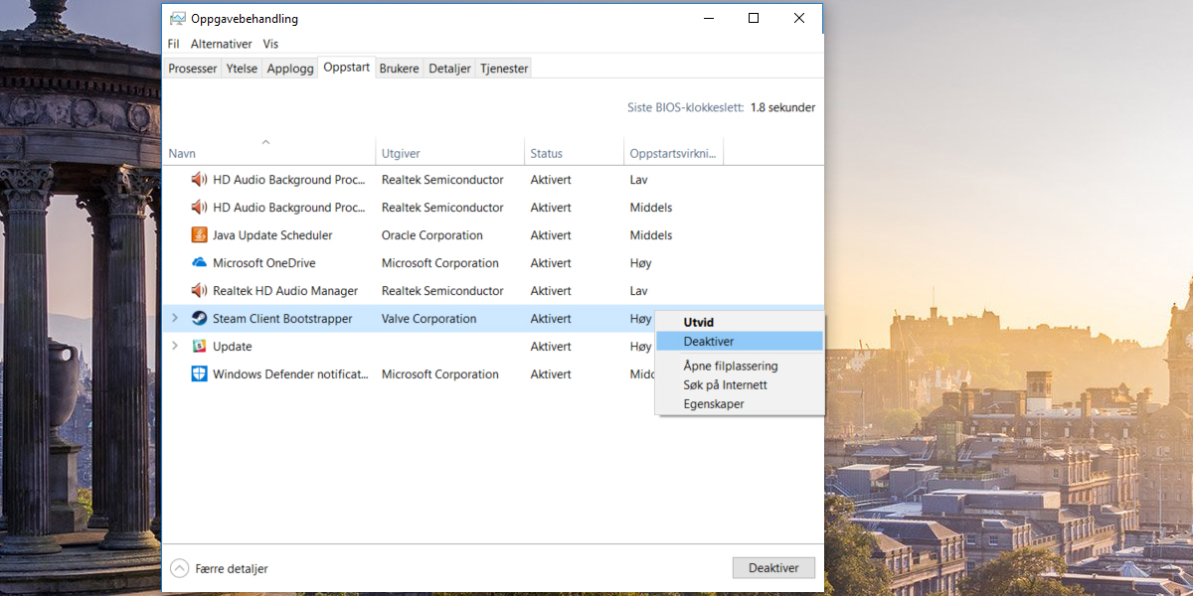Open the Alternativer menu
The image size is (1193, 596).
pyautogui.click(x=221, y=44)
